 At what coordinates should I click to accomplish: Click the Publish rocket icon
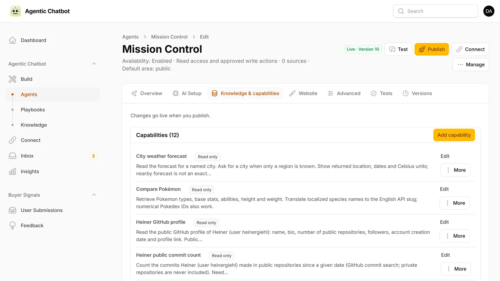point(422,49)
